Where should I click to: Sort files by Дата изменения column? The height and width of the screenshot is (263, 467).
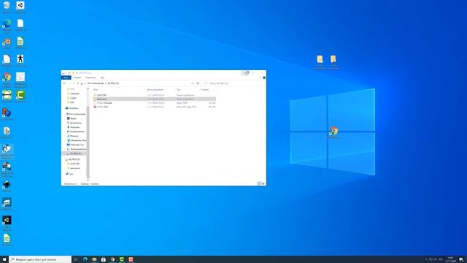(155, 89)
